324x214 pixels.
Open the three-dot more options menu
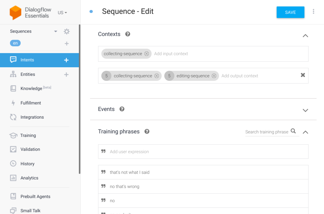tap(313, 12)
